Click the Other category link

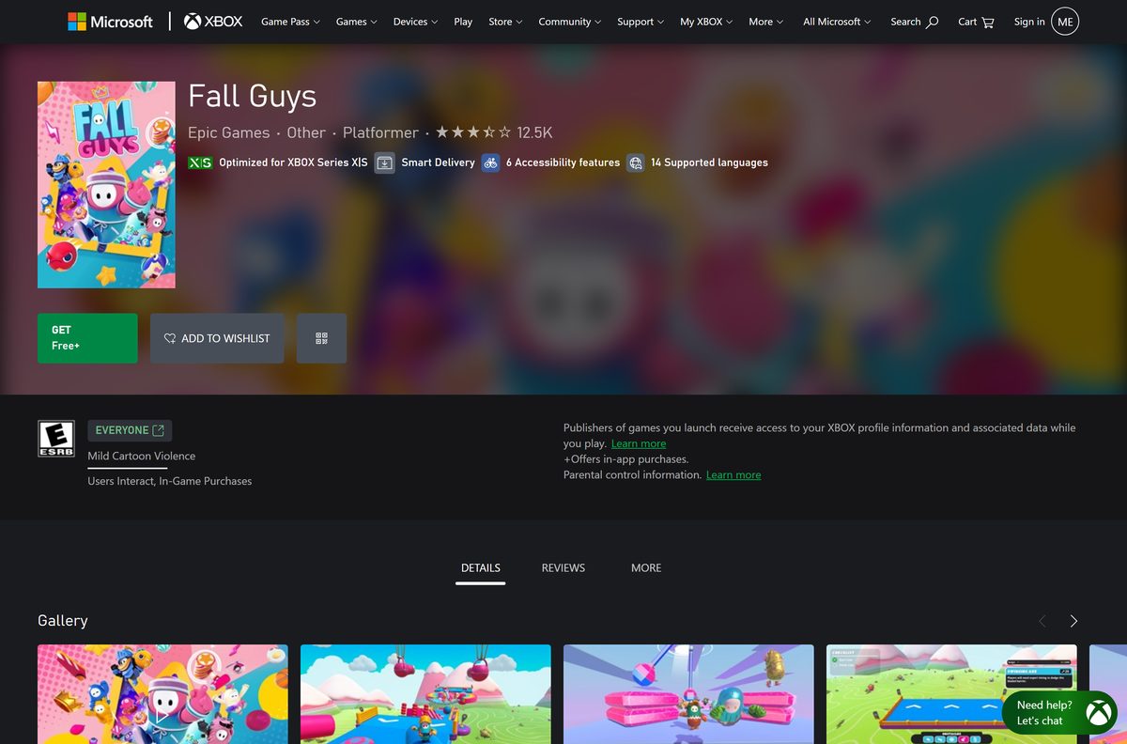306,132
